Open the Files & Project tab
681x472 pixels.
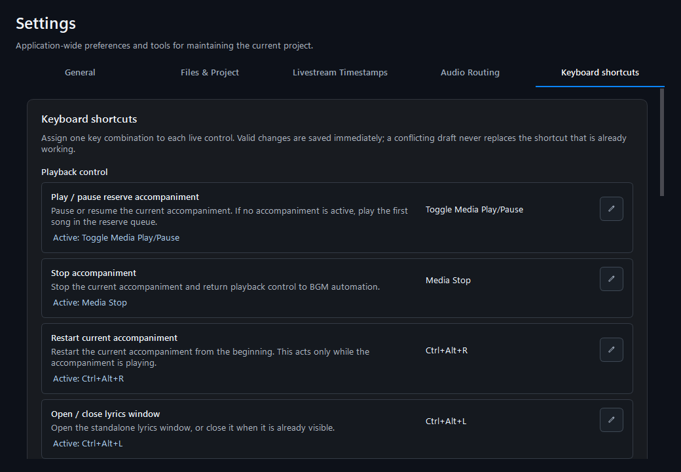point(210,73)
